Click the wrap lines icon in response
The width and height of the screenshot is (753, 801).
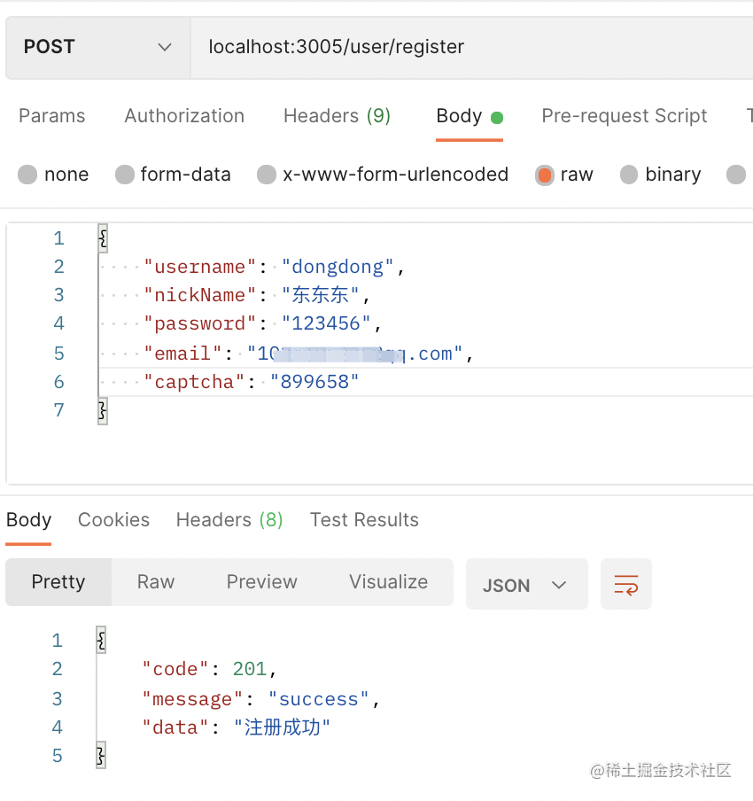625,585
